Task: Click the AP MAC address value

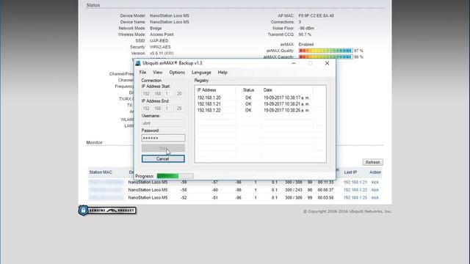Action: tap(317, 15)
